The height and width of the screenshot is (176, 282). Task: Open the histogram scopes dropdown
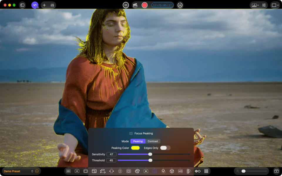pos(255,5)
